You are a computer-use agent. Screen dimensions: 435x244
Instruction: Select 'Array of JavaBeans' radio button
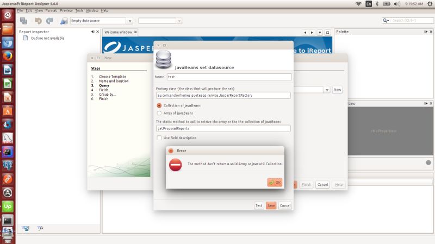point(159,113)
